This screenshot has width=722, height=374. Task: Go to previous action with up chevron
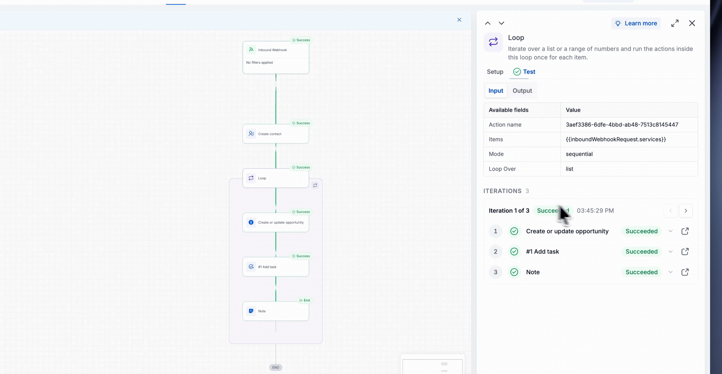[488, 23]
